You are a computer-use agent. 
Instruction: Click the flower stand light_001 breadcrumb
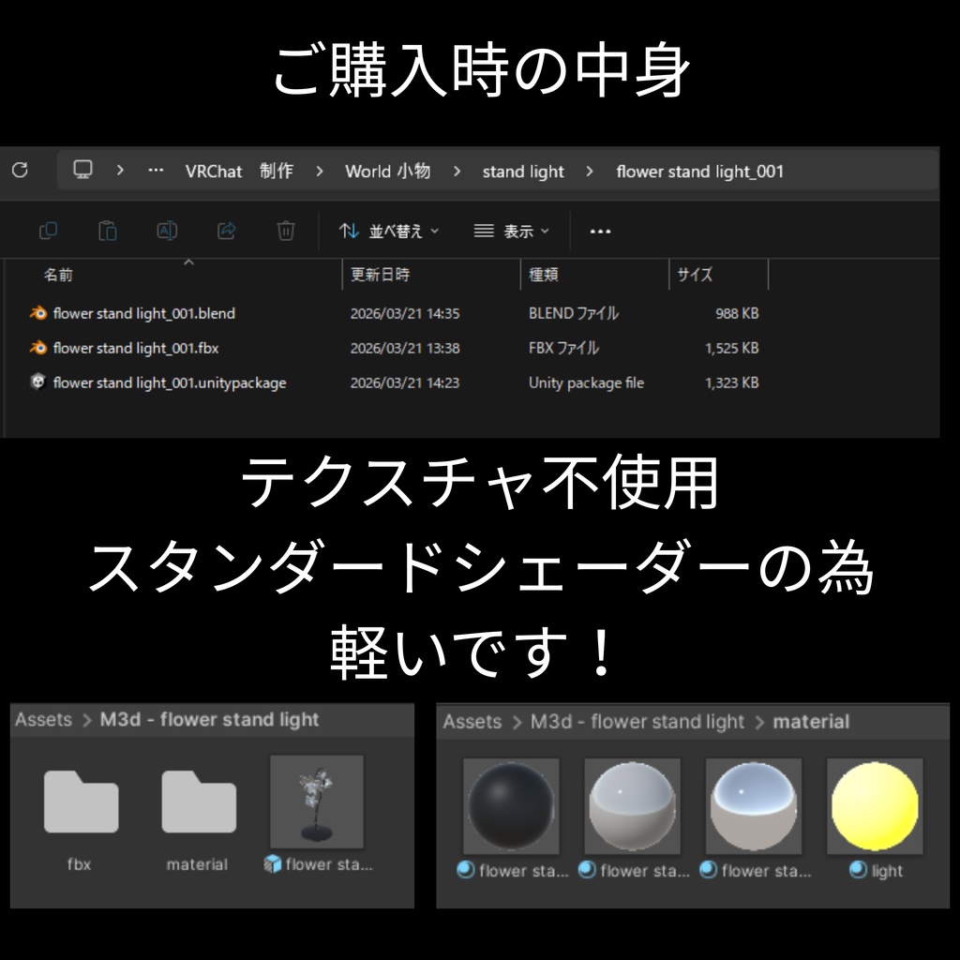(699, 172)
